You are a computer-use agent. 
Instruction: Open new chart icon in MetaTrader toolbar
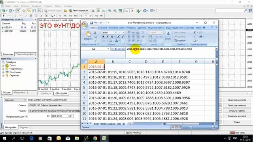4,11
